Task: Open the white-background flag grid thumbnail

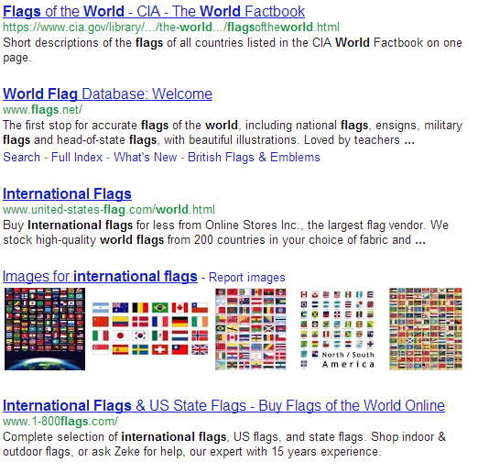Action: click(150, 328)
